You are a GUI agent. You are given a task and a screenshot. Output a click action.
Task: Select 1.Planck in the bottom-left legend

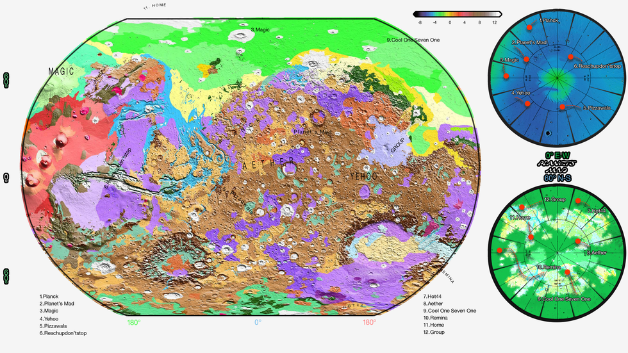53,296
